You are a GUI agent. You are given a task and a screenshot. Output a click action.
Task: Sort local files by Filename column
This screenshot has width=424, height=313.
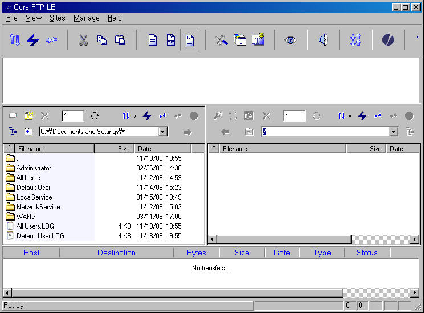click(55, 149)
